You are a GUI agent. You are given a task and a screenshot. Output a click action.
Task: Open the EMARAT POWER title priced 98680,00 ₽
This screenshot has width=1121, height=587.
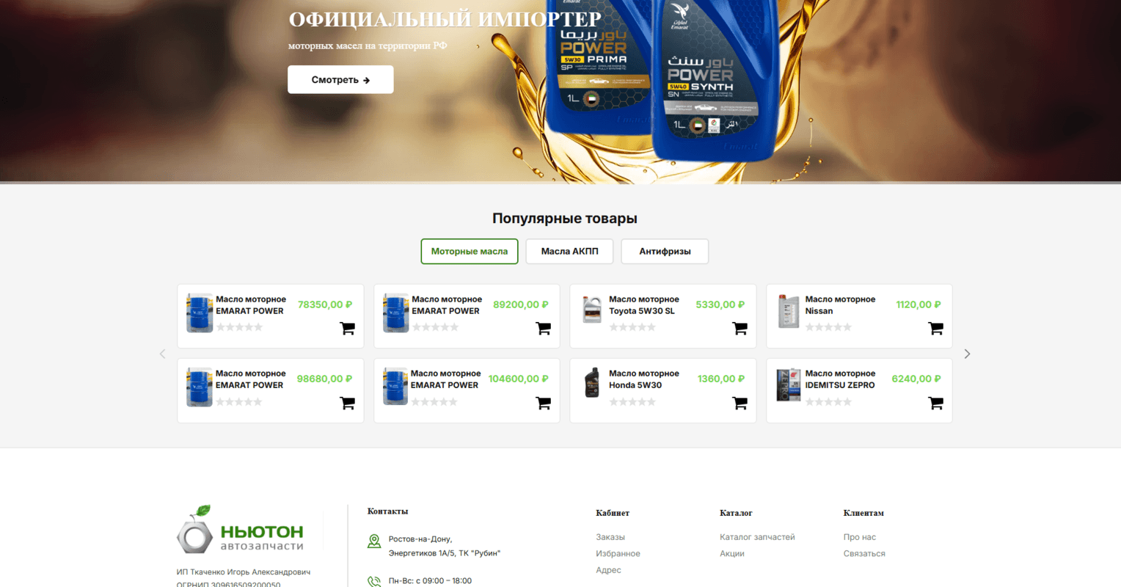(x=251, y=379)
